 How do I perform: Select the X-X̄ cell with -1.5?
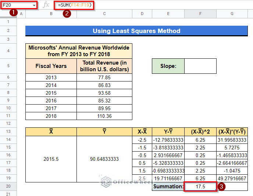[142, 148]
